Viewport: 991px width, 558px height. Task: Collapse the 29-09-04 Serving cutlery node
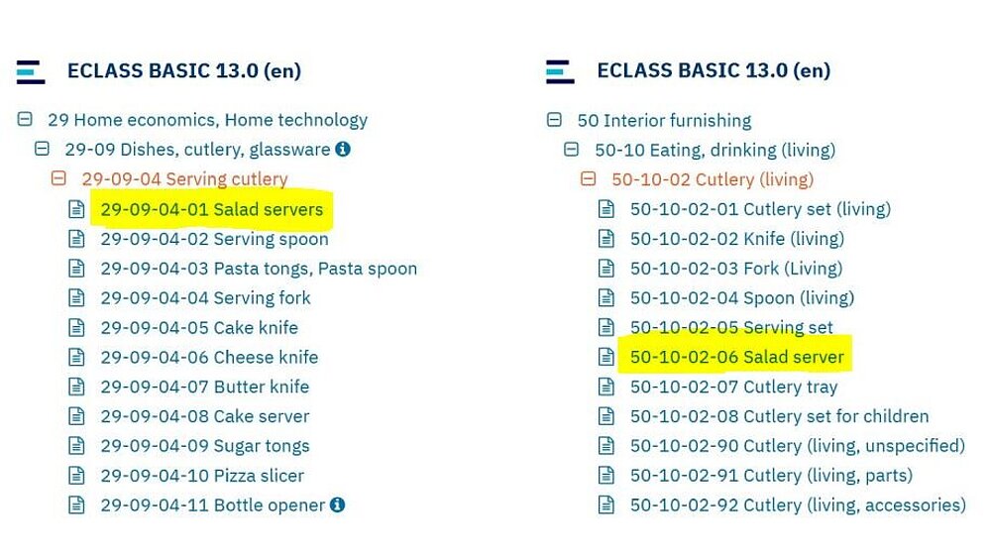tap(58, 179)
